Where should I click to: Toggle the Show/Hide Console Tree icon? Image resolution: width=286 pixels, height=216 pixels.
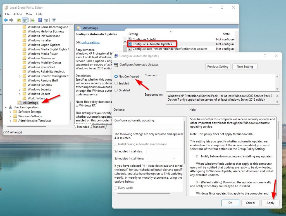25,20
